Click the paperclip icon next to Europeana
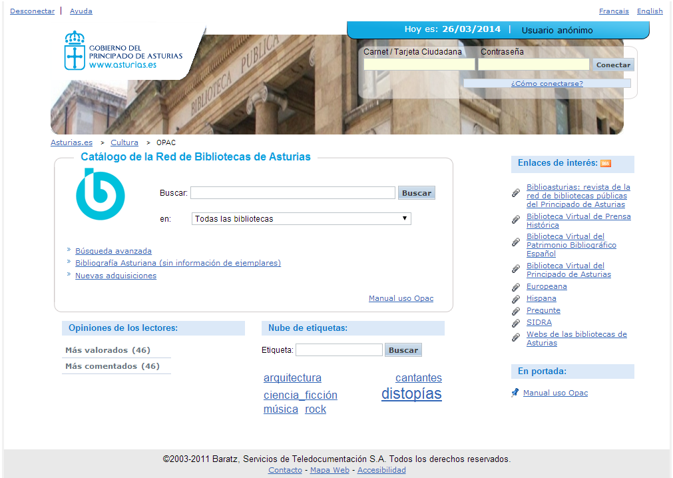Image resolution: width=673 pixels, height=478 pixels. click(516, 287)
